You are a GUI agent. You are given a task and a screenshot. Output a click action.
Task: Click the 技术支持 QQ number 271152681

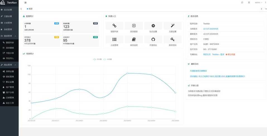coord(210,49)
